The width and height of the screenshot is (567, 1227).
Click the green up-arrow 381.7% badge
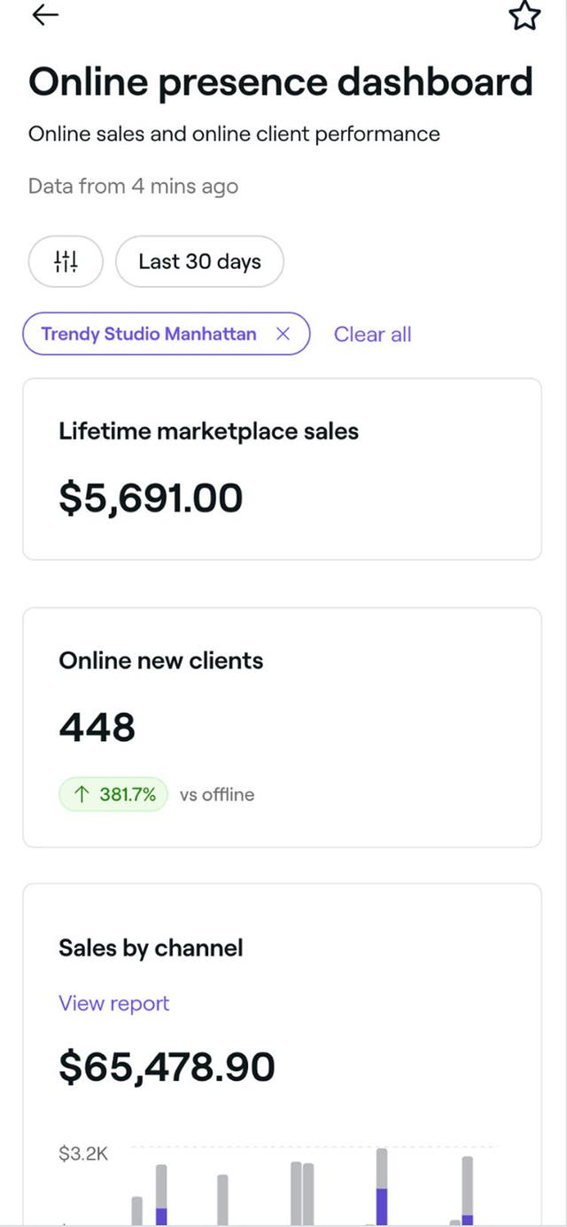pos(113,794)
